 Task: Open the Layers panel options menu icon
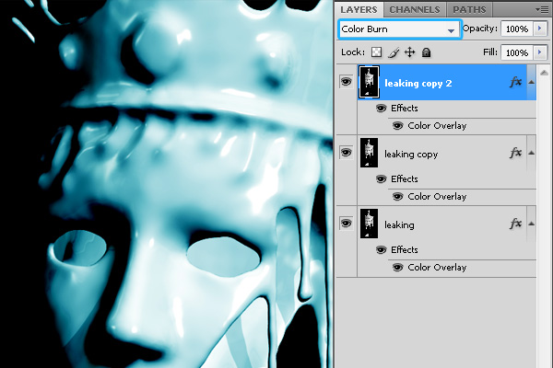[541, 9]
